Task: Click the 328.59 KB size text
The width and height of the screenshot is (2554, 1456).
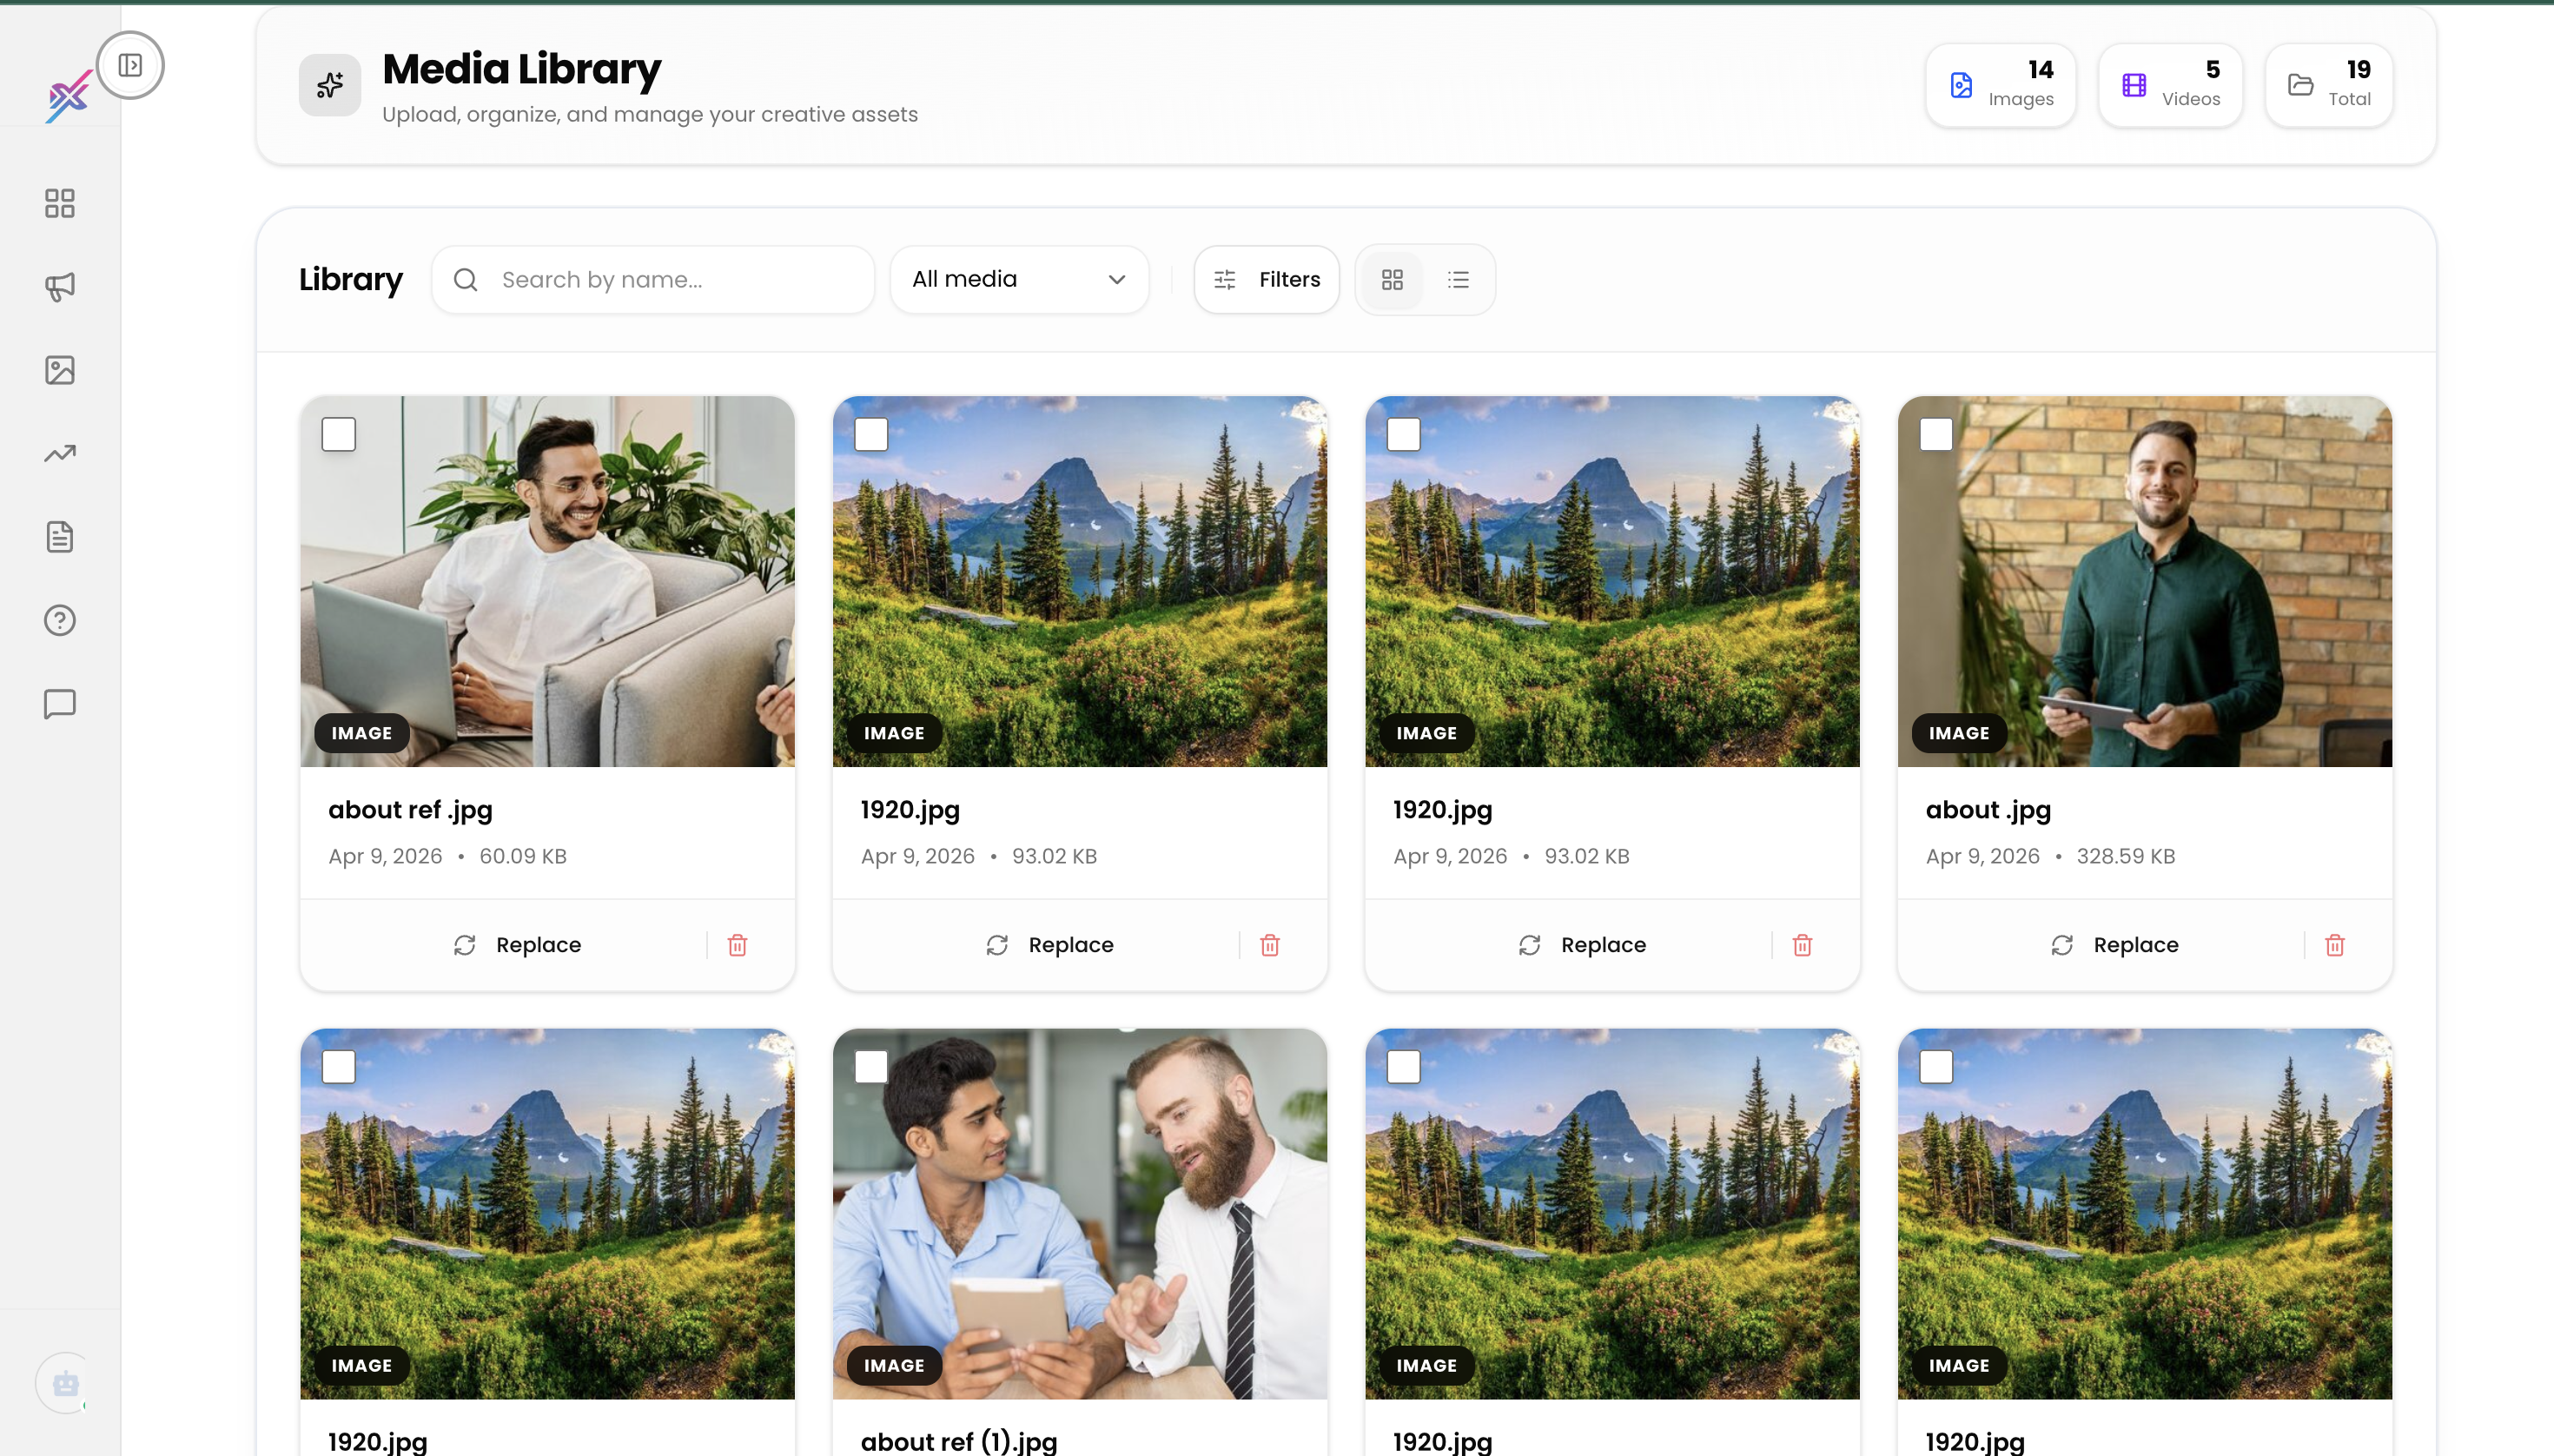Action: (2126, 857)
